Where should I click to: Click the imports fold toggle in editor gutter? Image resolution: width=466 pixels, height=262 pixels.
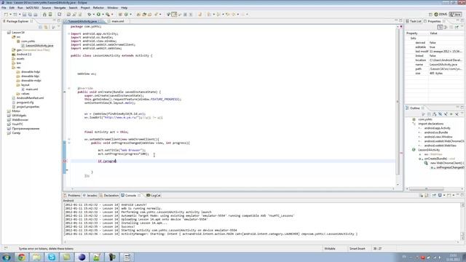click(69, 33)
